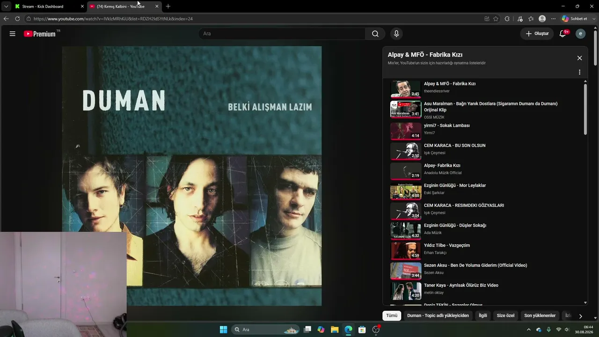Select the Tümü filter chip

(392, 315)
